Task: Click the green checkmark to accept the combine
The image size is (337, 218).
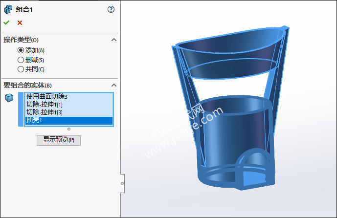Action: pos(6,22)
